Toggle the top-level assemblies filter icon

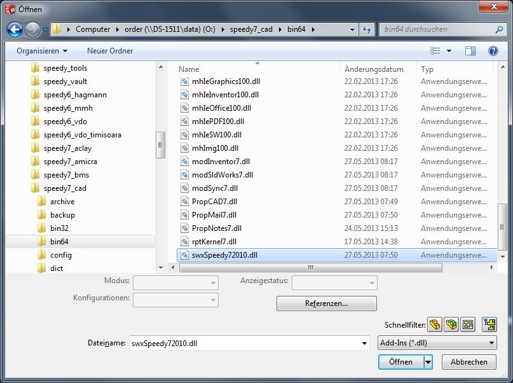pyautogui.click(x=489, y=324)
